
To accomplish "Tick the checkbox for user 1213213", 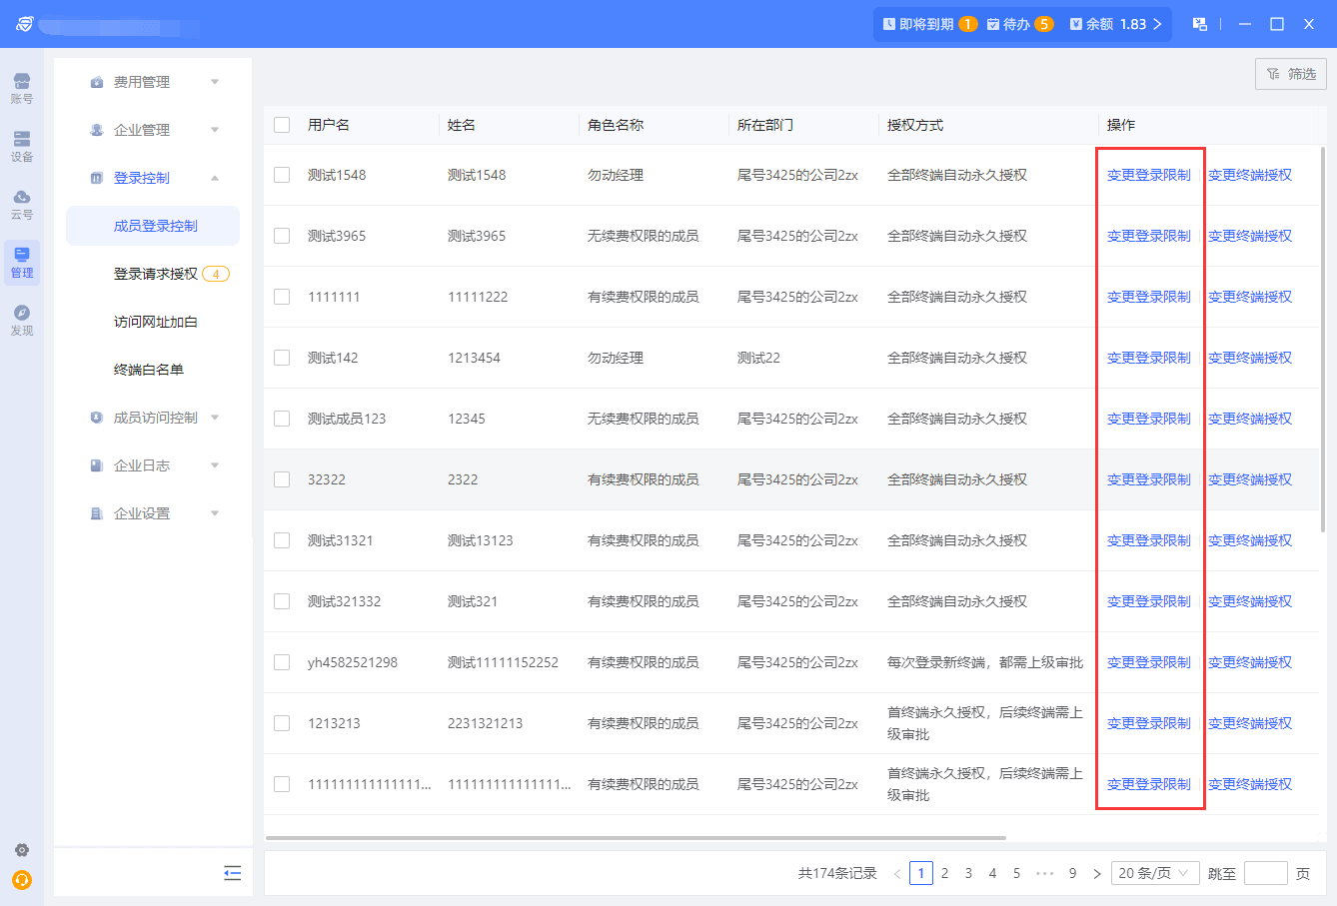I will click(x=282, y=723).
